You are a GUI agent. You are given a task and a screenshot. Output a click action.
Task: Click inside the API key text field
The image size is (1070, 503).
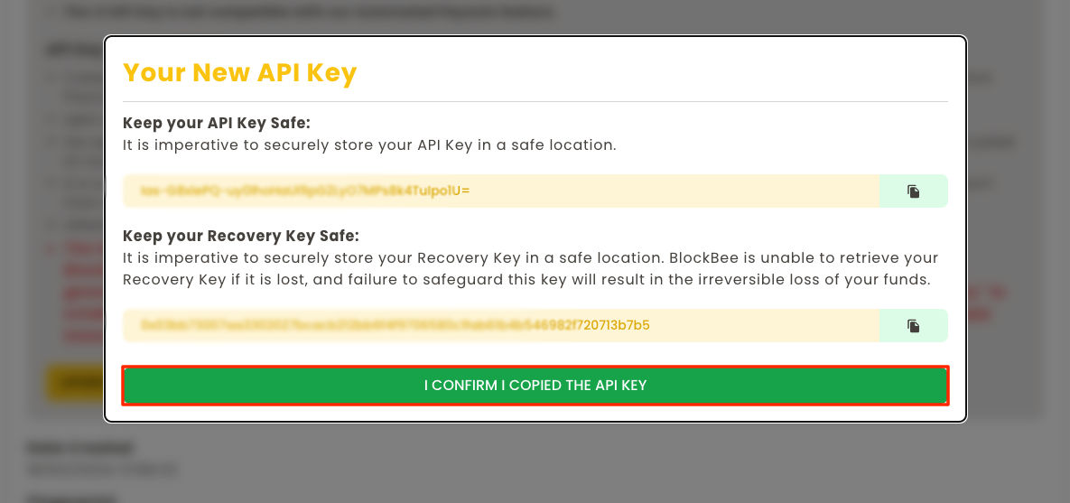pyautogui.click(x=500, y=191)
